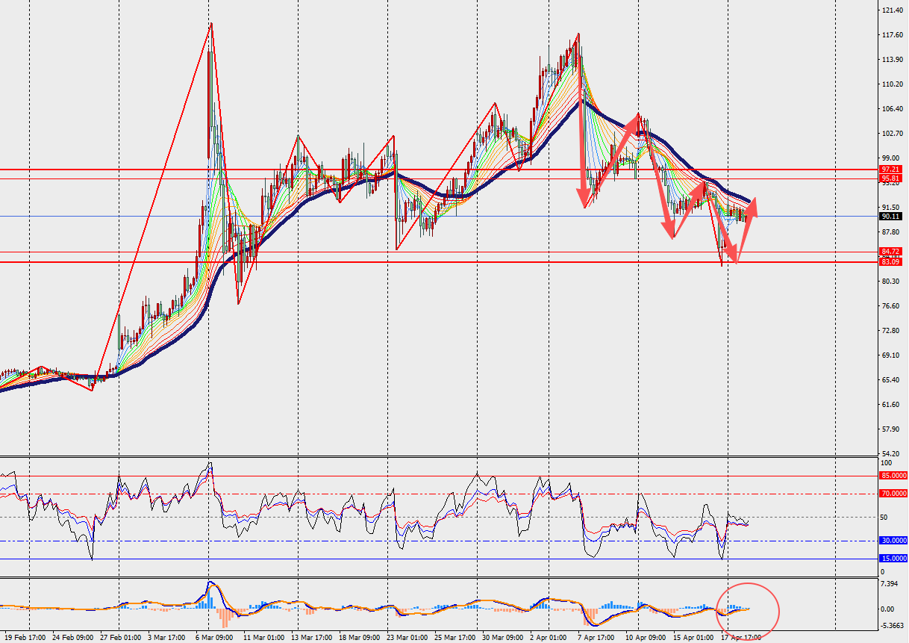The image size is (909, 643).
Task: Select the red 84.72 price level tag
Action: tap(890, 252)
